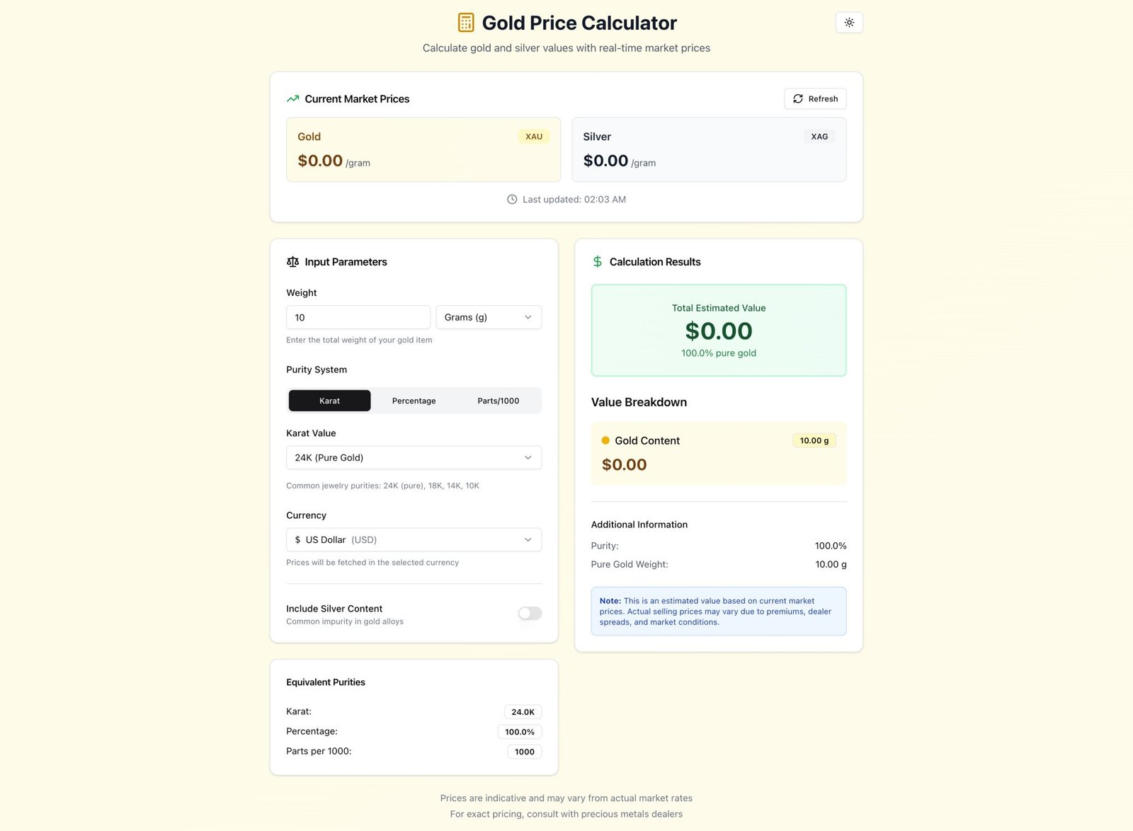Open the Grams (g) unit dropdown
This screenshot has height=831, width=1133.
coord(489,317)
